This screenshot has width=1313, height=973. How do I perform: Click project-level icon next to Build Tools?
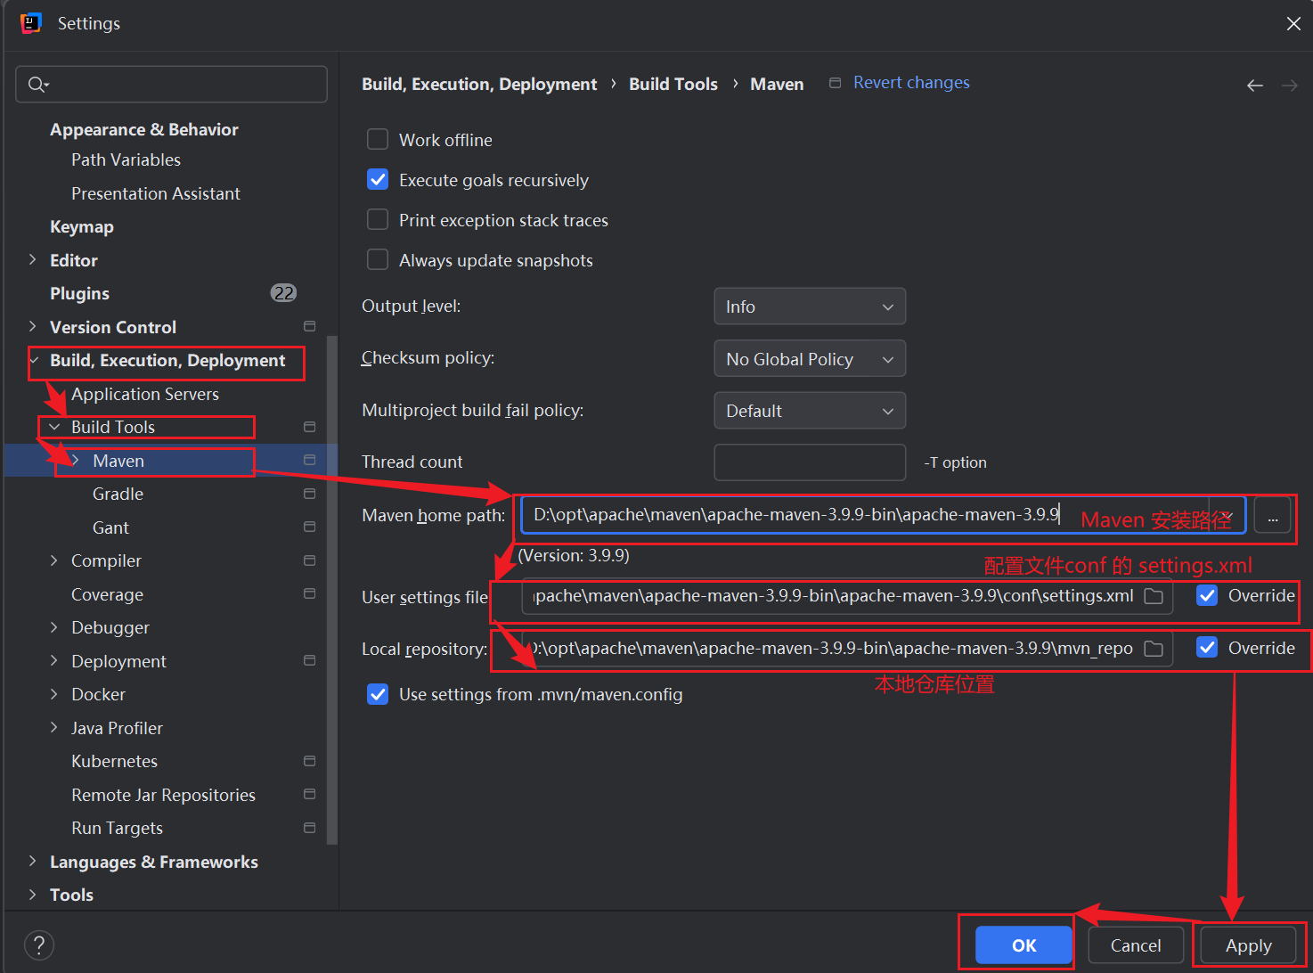click(x=310, y=427)
